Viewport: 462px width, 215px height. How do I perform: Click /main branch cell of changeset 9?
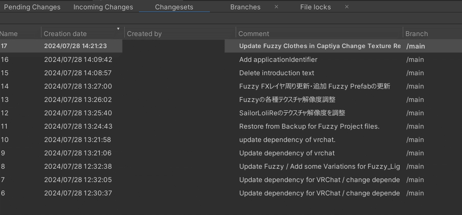click(415, 153)
